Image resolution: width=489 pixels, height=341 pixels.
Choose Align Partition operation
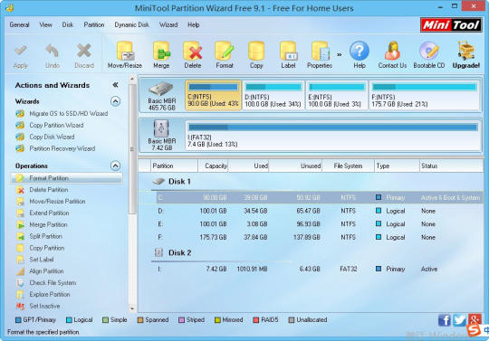coord(46,271)
